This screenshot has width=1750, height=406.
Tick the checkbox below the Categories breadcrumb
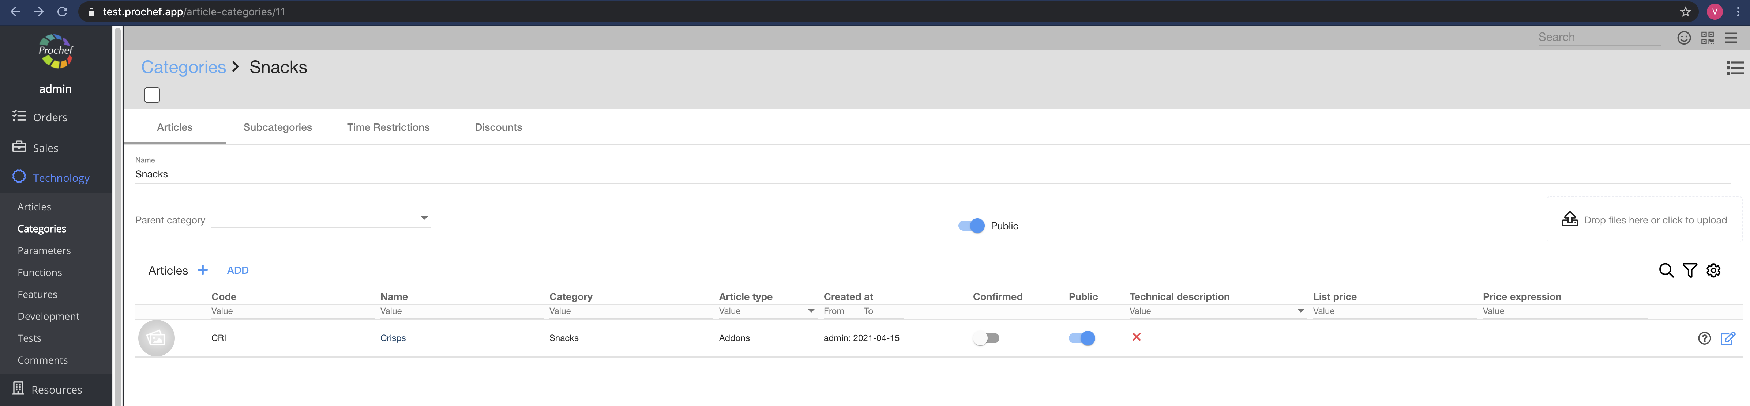(x=152, y=95)
